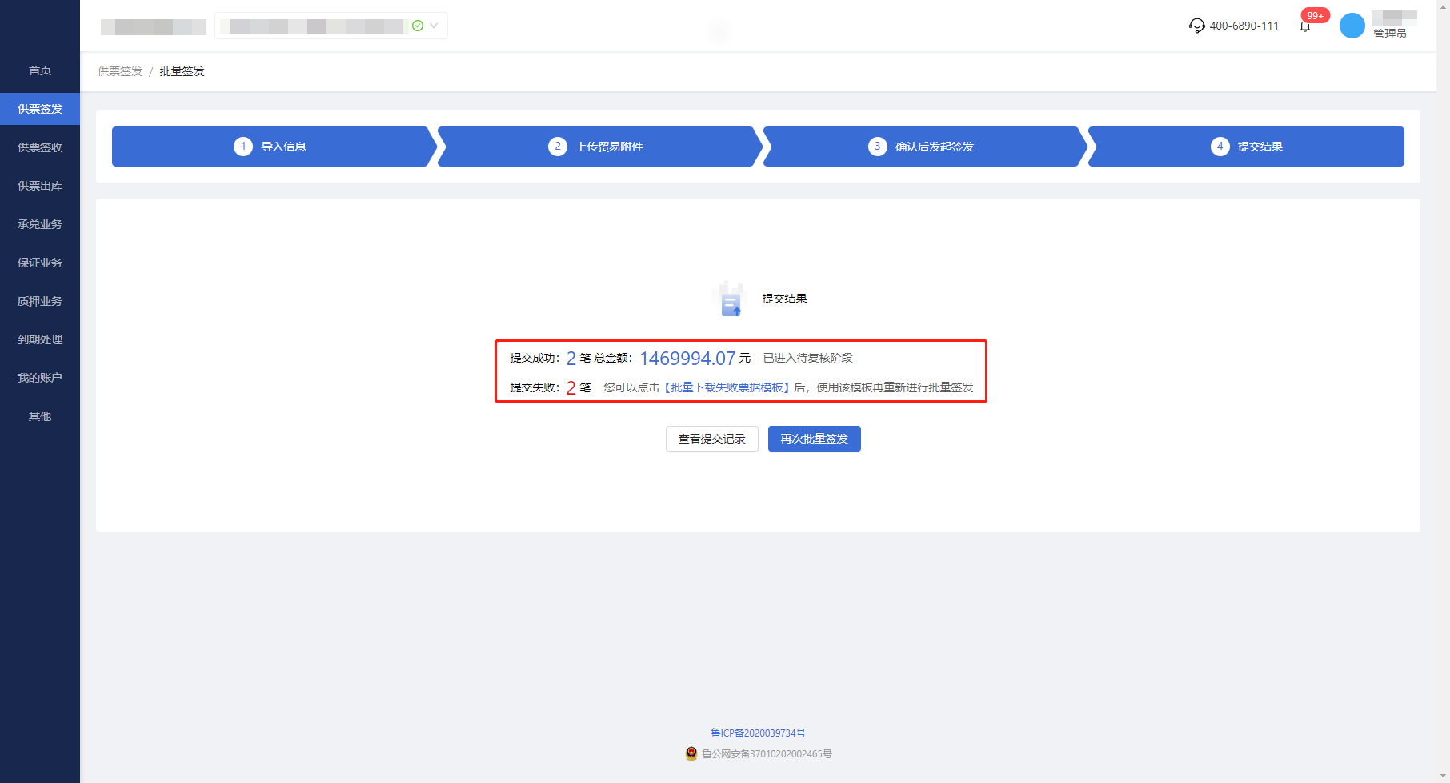Click the green verified check icon
The image size is (1450, 783).
click(418, 26)
